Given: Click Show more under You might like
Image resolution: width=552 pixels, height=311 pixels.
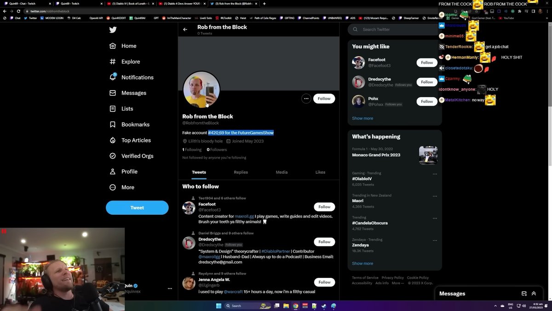Looking at the screenshot, I should (362, 118).
